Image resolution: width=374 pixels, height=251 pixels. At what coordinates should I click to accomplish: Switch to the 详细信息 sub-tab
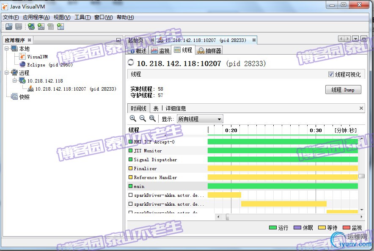176,108
